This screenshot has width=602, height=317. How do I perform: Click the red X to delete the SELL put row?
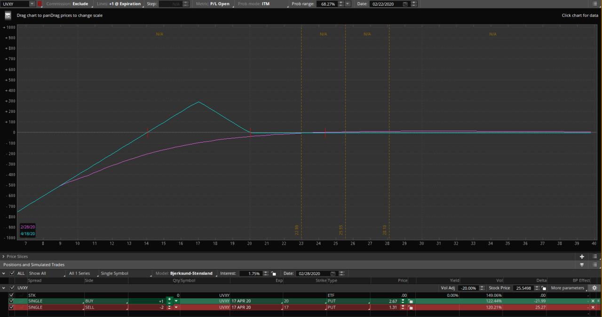click(593, 307)
